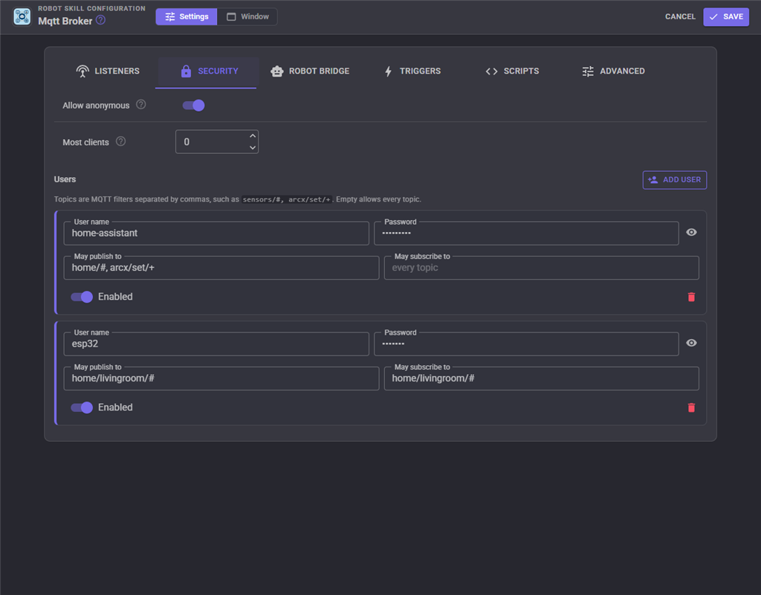Turn off the esp32 user Enabled switch
Screen dimensions: 761x595
coord(82,408)
